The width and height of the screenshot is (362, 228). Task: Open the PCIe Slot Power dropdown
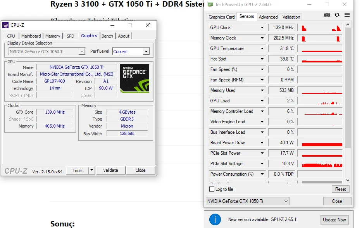coord(262,153)
